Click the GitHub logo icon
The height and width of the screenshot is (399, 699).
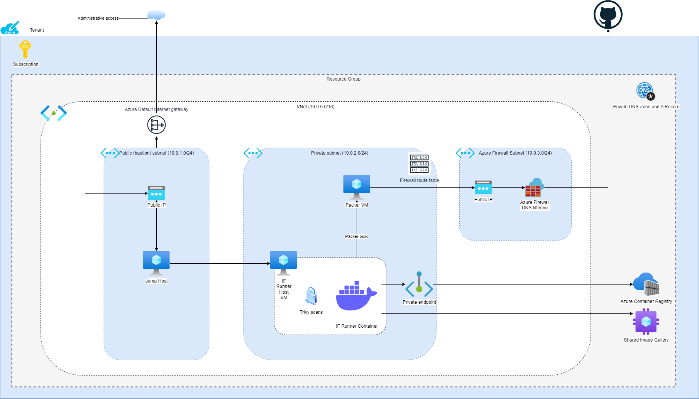tap(608, 15)
